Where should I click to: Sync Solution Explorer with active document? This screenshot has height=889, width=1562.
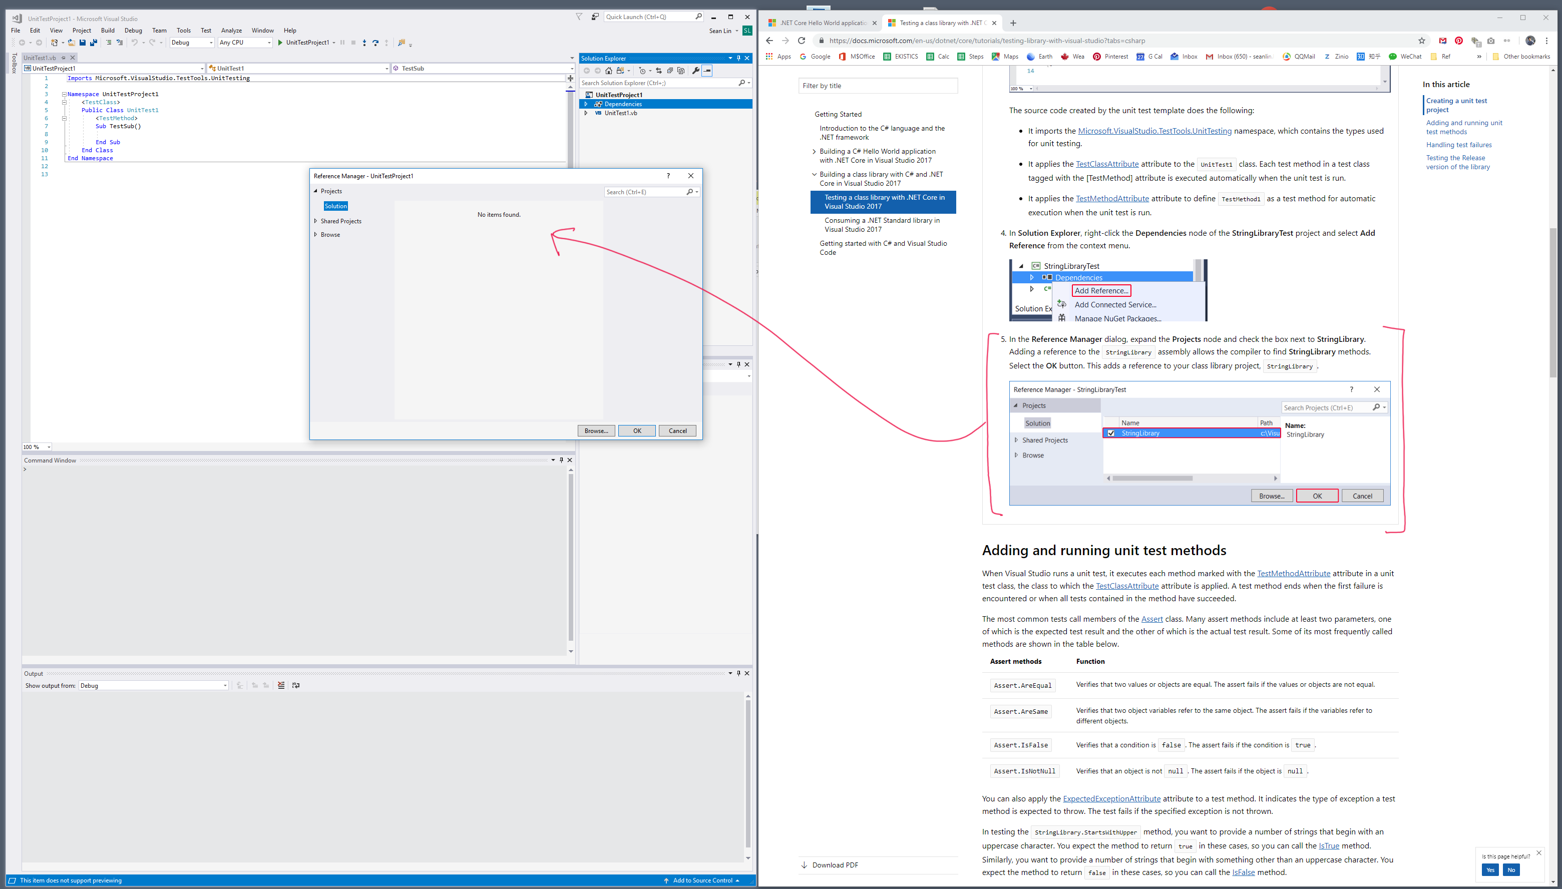click(658, 71)
